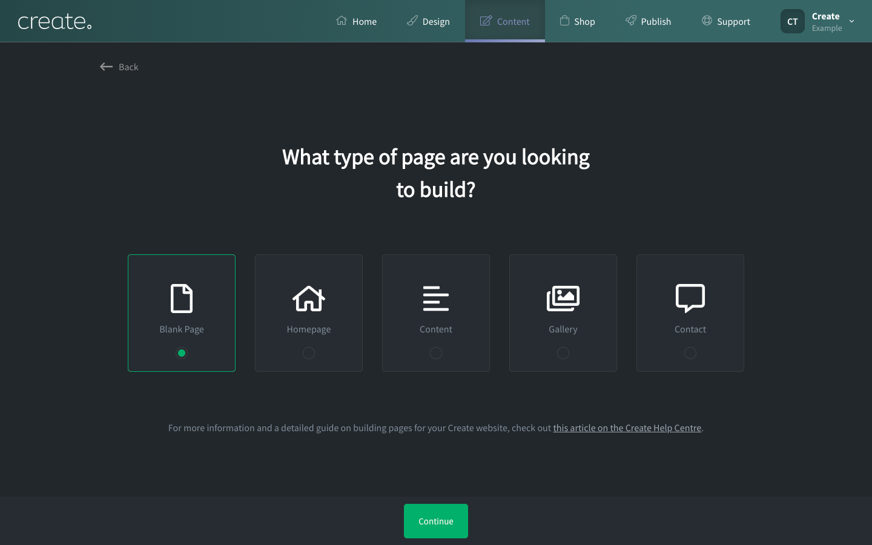Click the Contact label text
This screenshot has width=872, height=545.
pyautogui.click(x=690, y=329)
